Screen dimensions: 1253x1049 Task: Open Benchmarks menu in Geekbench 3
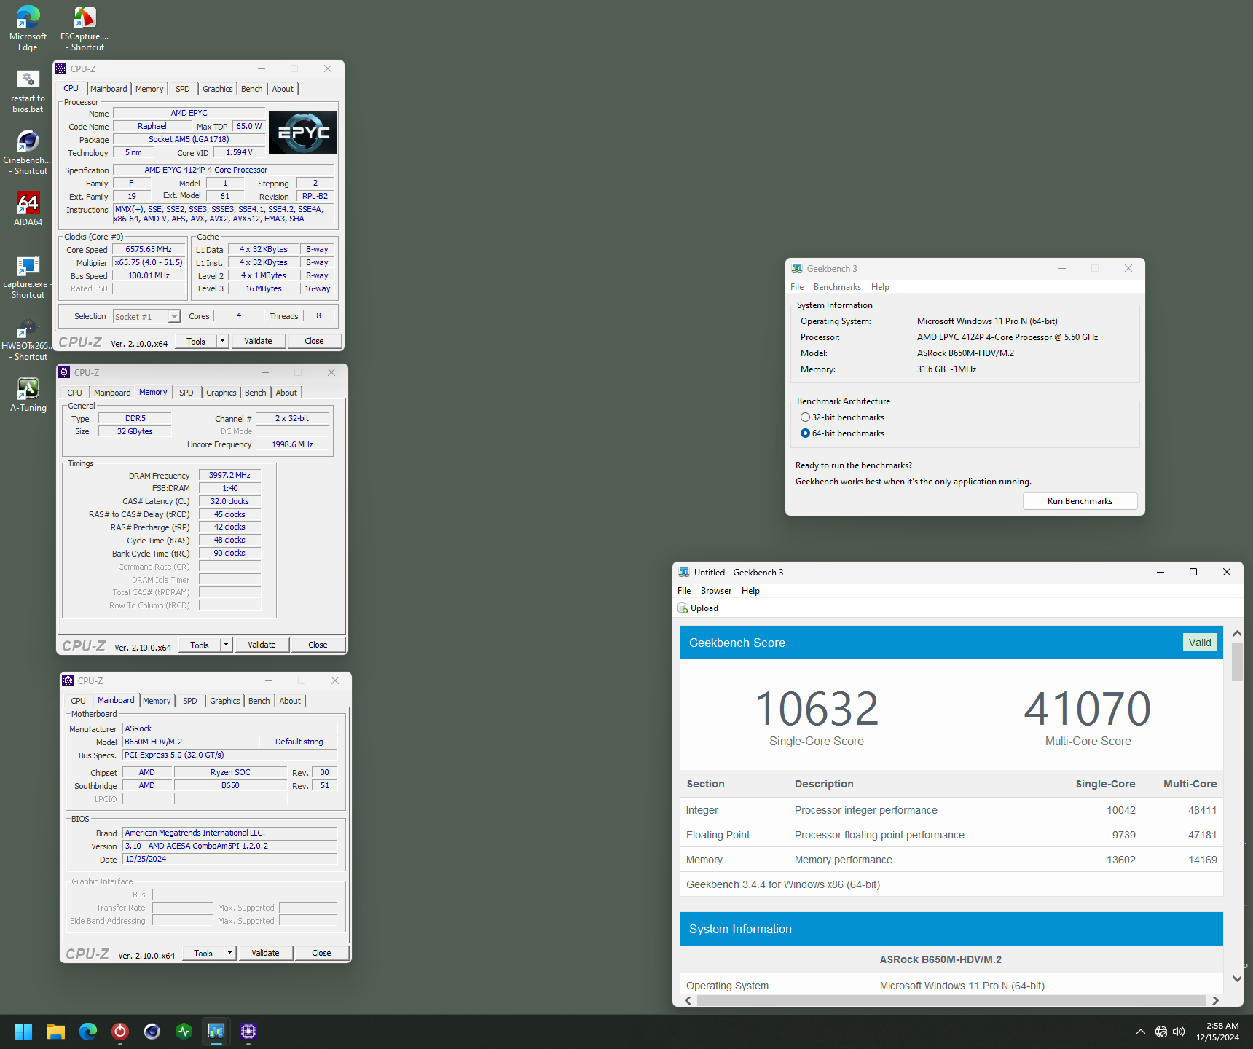tap(837, 287)
